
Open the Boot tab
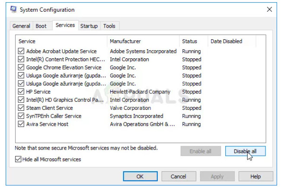pyautogui.click(x=41, y=26)
